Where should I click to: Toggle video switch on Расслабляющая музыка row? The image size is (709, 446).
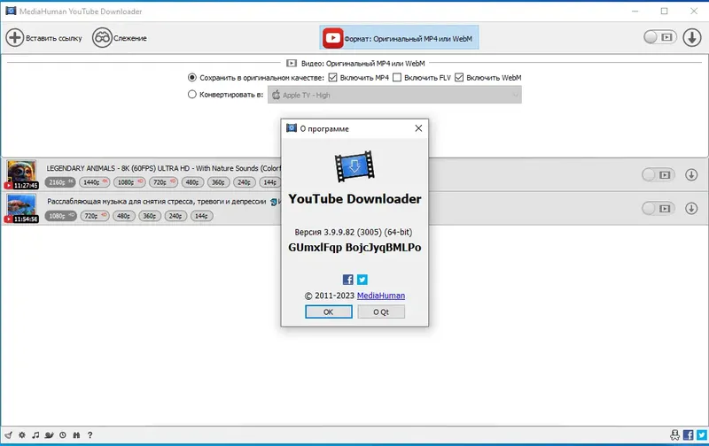point(658,208)
